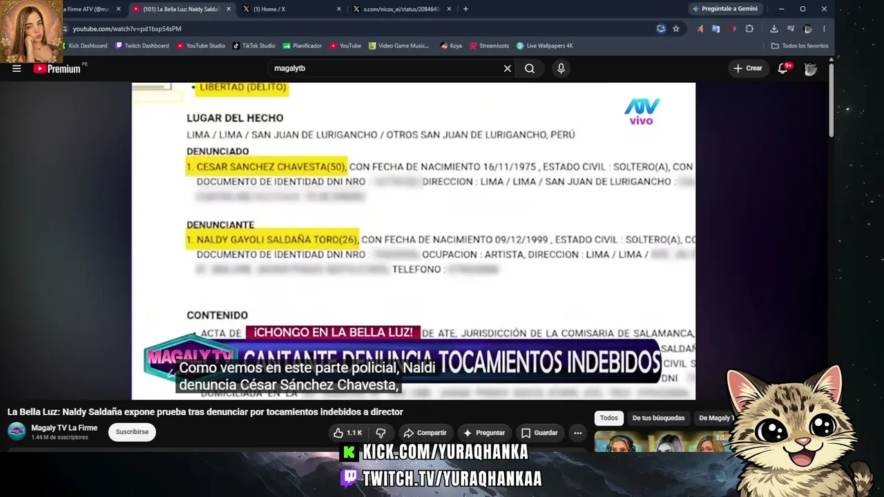This screenshot has width=884, height=497.
Task: Open the browser extensions puzzle icon
Action: [749, 28]
